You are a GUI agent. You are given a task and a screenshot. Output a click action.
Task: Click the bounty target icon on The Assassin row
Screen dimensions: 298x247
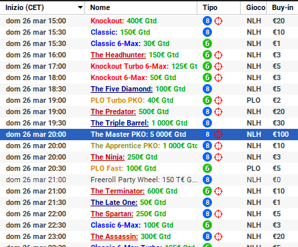click(x=218, y=236)
